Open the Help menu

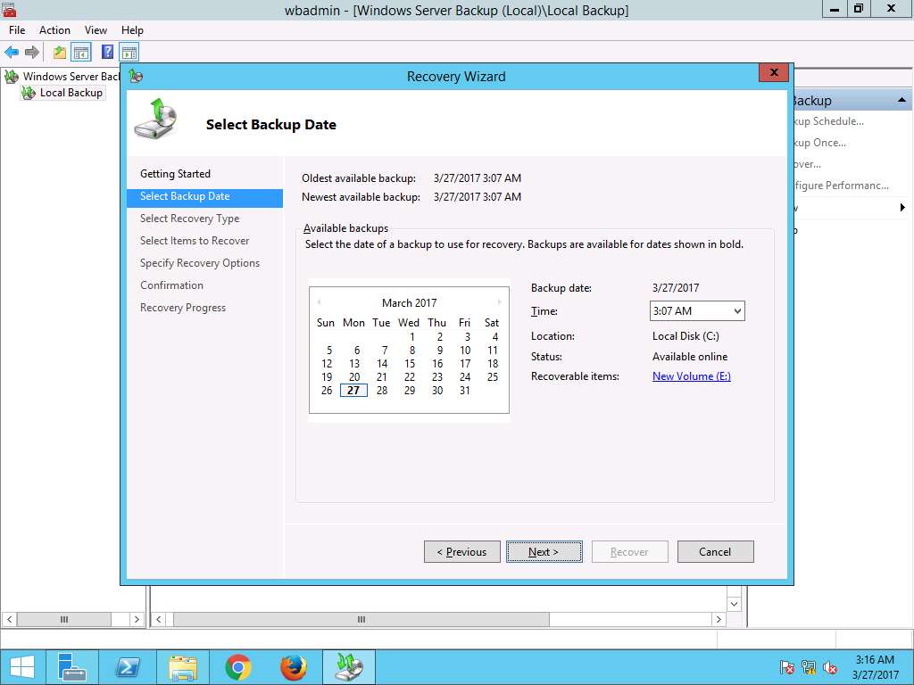coord(132,30)
